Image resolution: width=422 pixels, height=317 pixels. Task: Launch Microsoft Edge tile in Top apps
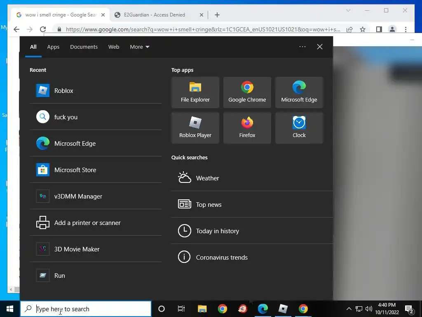[299, 92]
